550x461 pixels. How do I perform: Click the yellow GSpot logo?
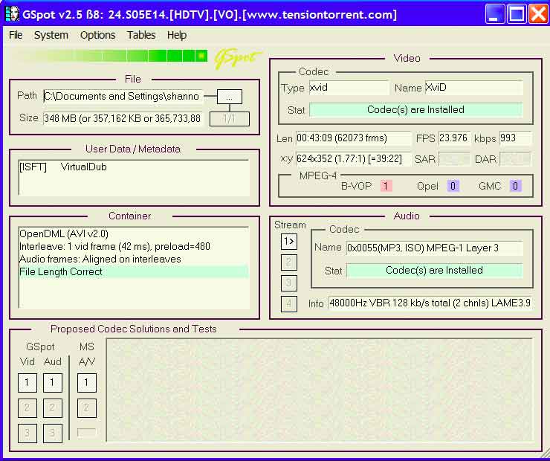click(238, 57)
